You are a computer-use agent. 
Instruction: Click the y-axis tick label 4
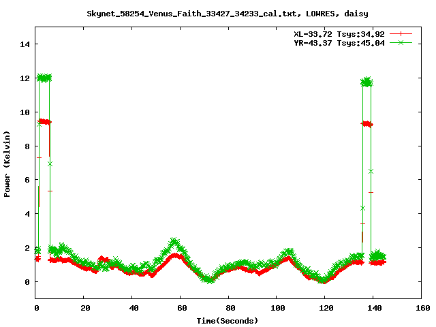(27, 214)
